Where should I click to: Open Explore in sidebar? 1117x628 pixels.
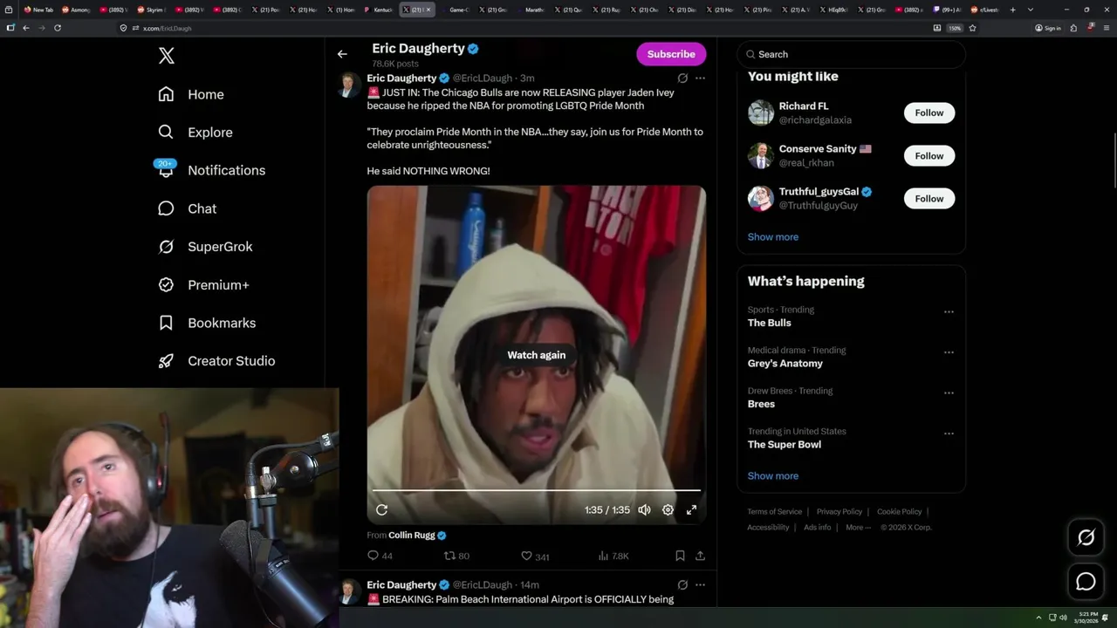(195, 133)
